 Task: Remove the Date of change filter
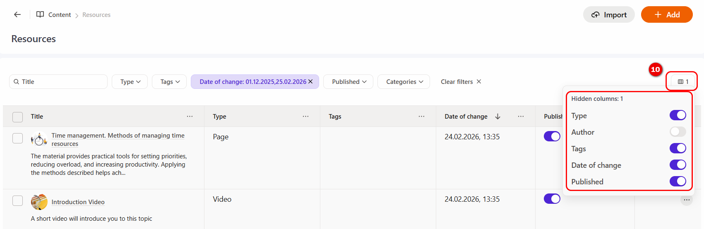pos(310,81)
